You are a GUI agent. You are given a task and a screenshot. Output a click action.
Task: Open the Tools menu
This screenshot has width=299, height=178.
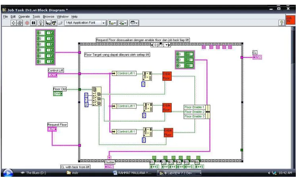tap(36, 17)
